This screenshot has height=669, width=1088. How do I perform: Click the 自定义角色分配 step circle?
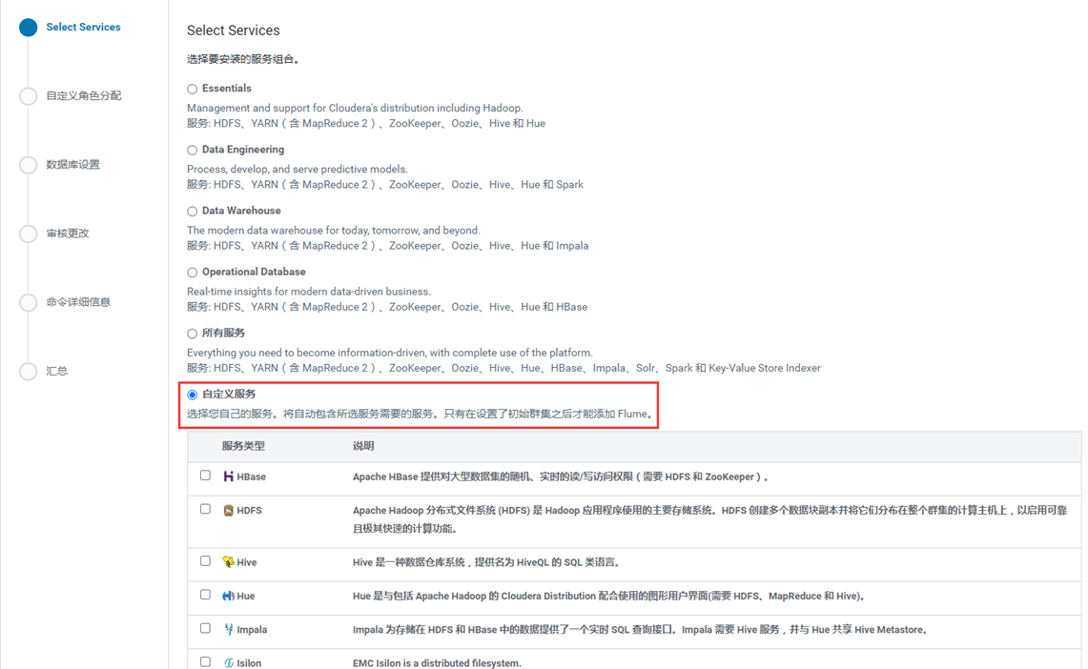[29, 95]
